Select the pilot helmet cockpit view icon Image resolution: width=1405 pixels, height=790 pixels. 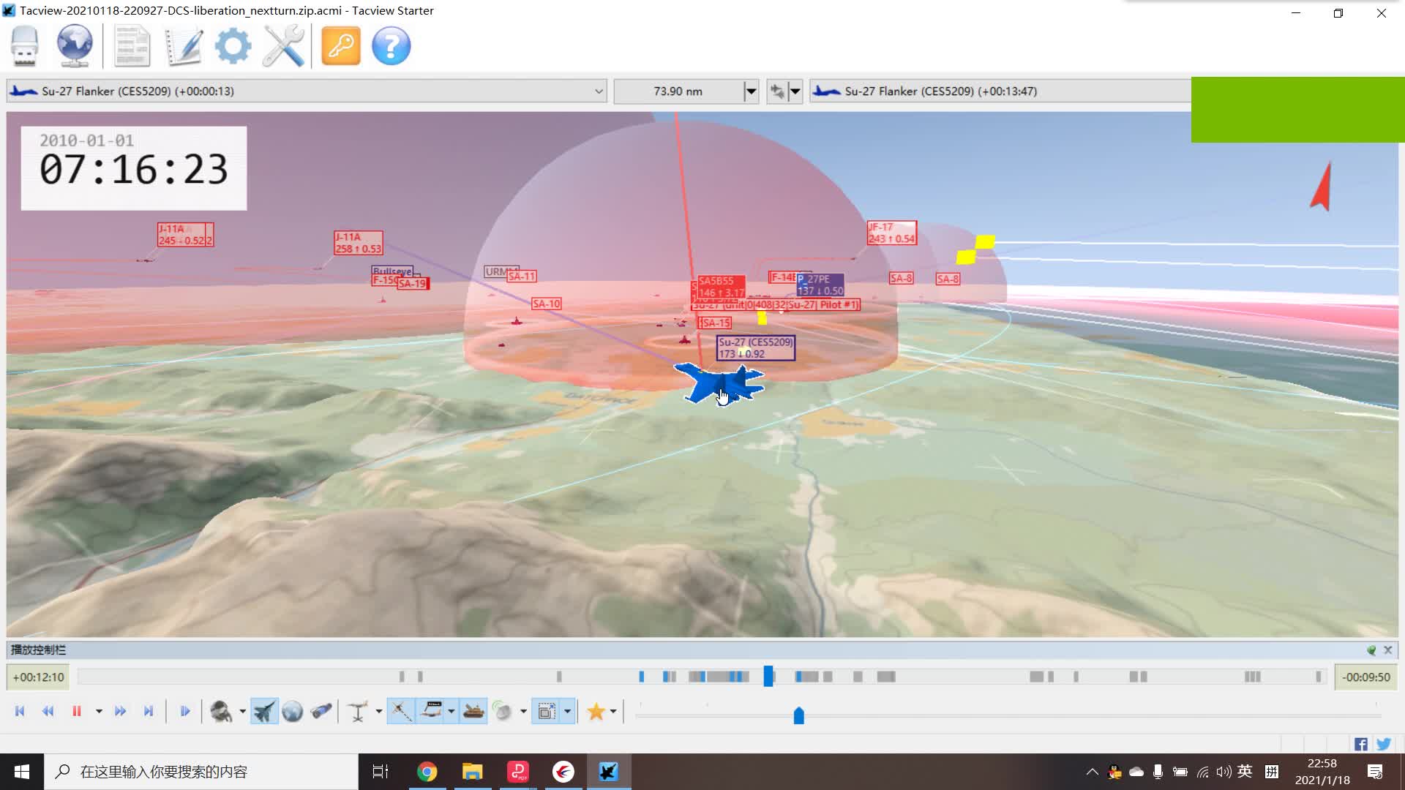coord(221,711)
